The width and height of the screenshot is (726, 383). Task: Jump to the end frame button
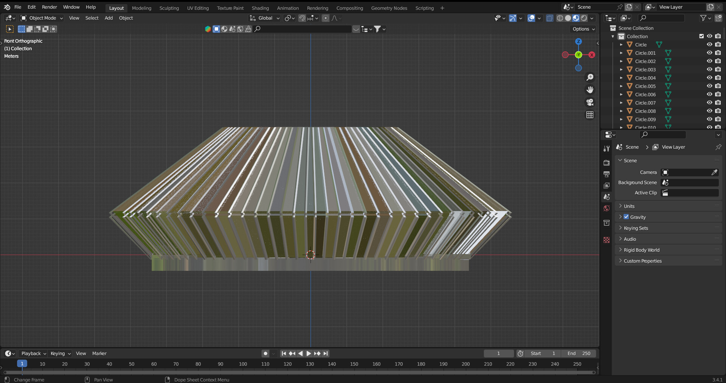[x=326, y=354]
